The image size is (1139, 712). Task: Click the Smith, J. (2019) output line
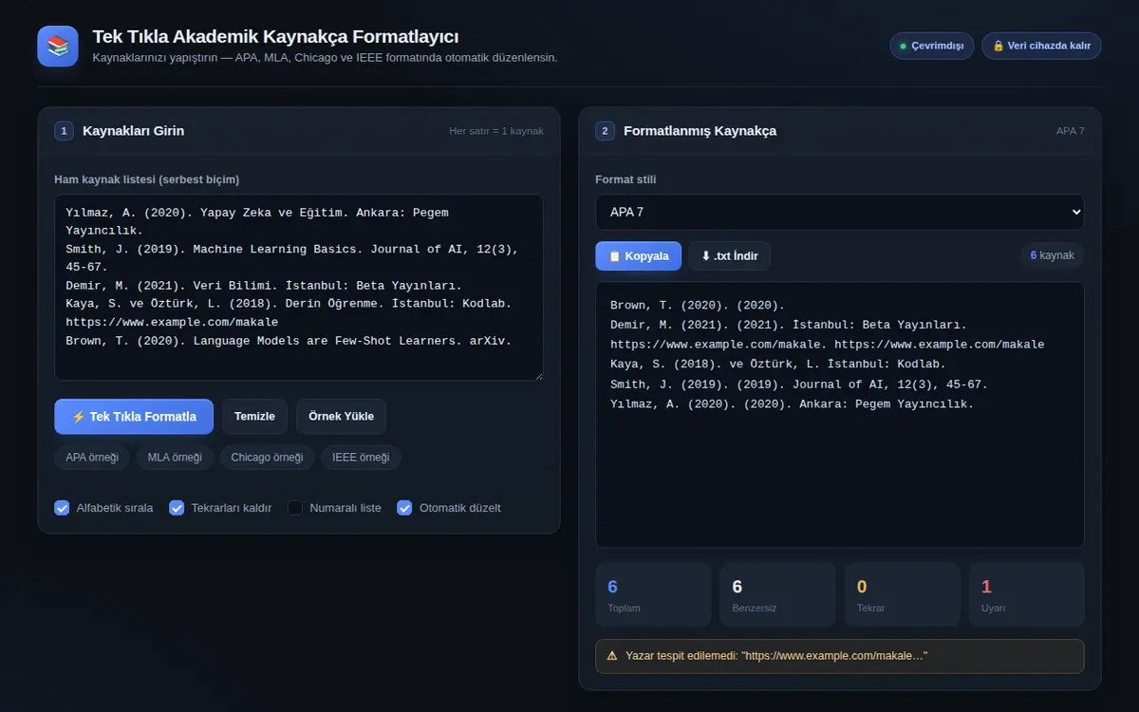tap(799, 384)
